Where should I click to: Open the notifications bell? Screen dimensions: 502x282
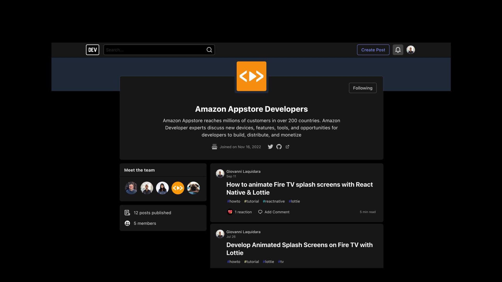pos(398,50)
